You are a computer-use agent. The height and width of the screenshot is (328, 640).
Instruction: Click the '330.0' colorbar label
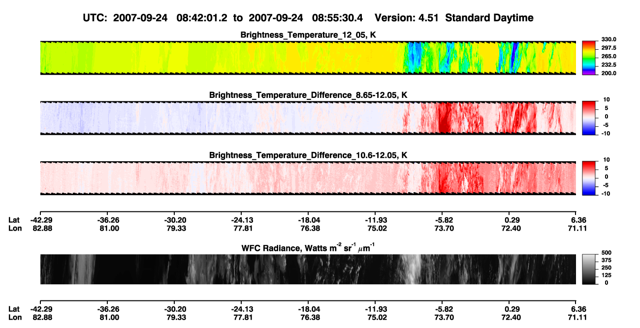(609, 39)
